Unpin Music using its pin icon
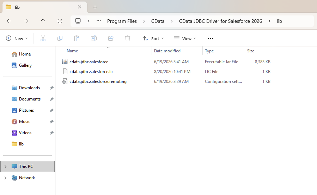 click(52, 122)
